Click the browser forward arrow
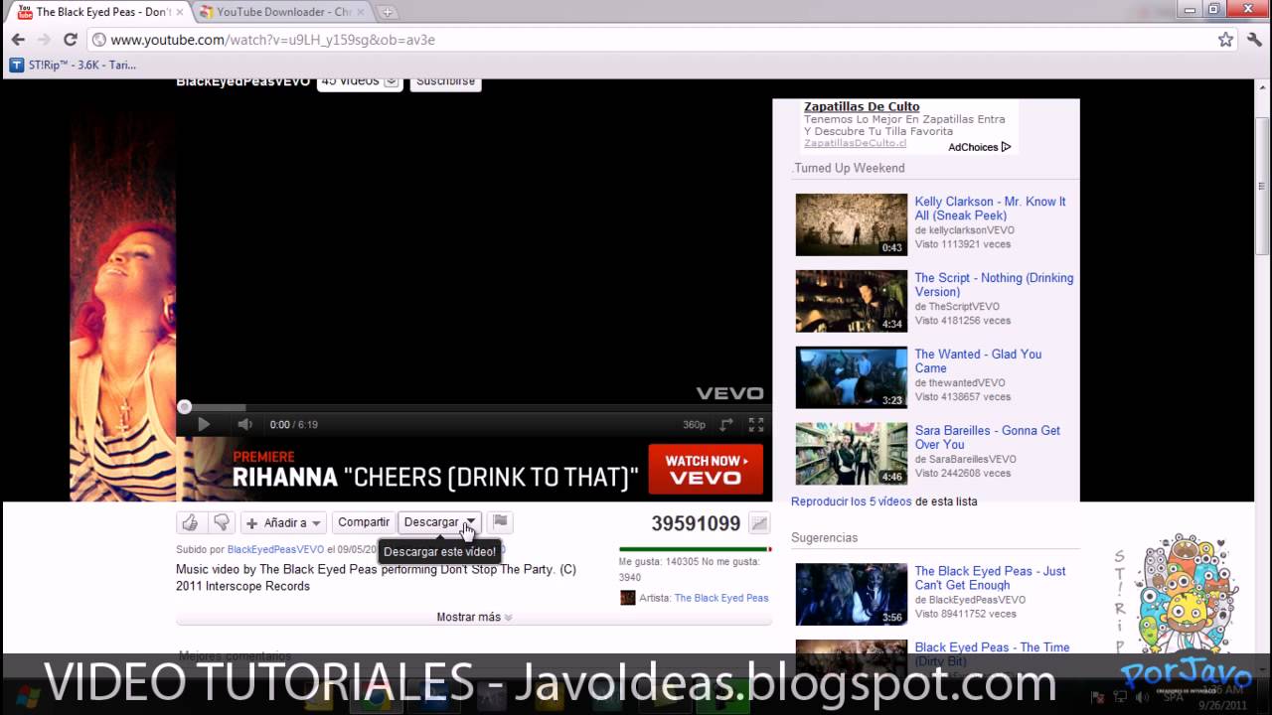 click(x=44, y=40)
